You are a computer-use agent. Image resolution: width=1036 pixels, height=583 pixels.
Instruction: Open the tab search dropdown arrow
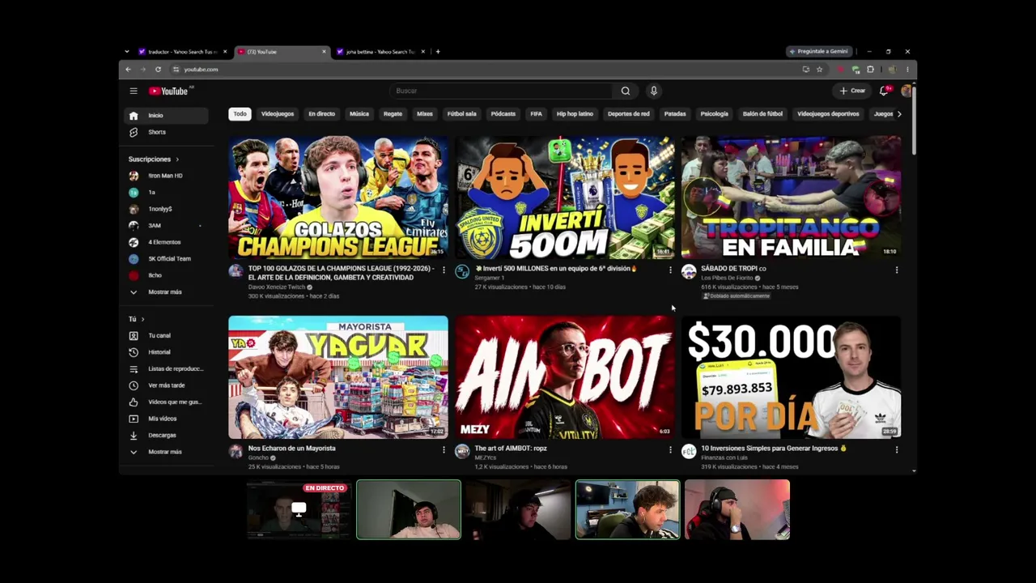click(127, 52)
